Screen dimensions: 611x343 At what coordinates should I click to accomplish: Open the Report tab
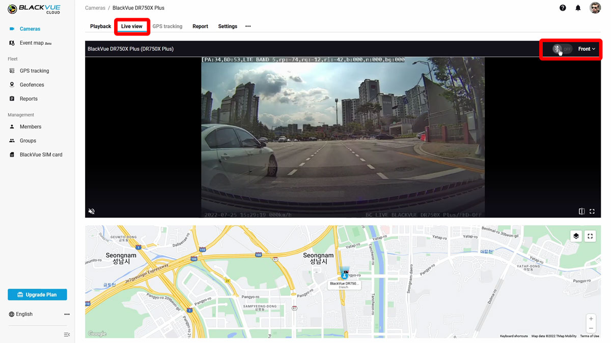pos(200,26)
